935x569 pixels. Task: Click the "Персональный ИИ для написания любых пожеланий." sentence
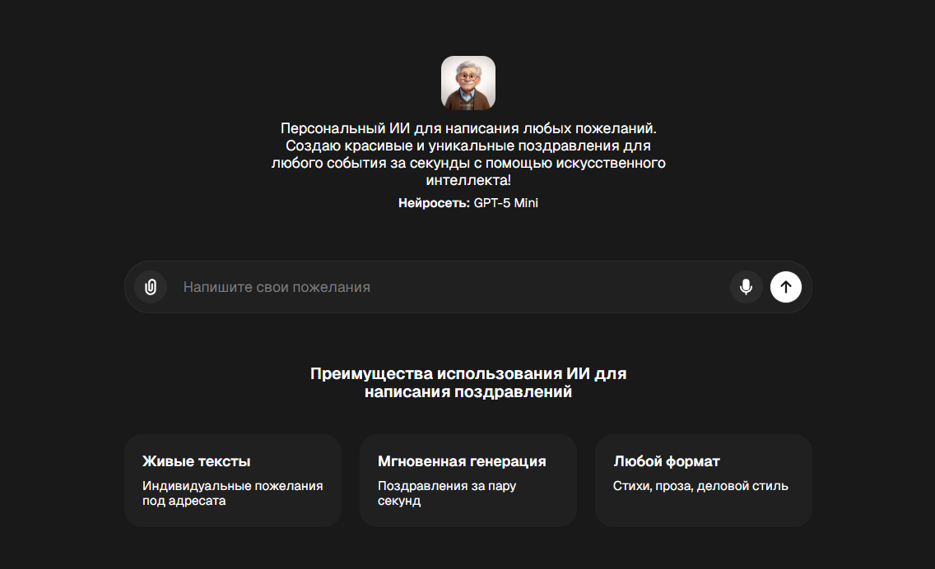(x=468, y=128)
